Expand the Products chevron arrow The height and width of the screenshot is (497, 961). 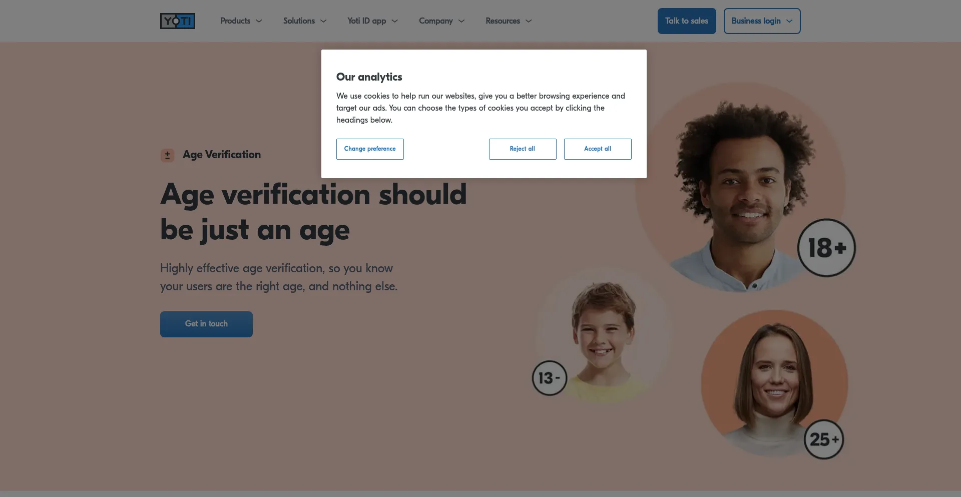pos(259,21)
